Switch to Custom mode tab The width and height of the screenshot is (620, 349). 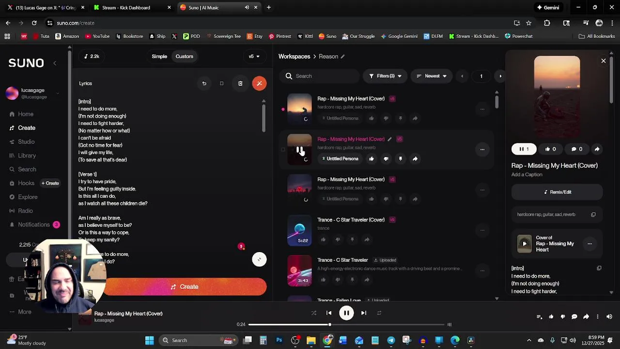(x=184, y=56)
